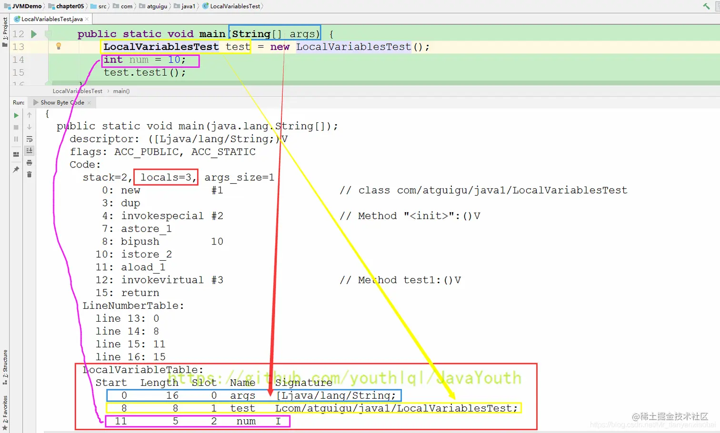Click 'LocalVariableTable:' heading in output

point(143,370)
